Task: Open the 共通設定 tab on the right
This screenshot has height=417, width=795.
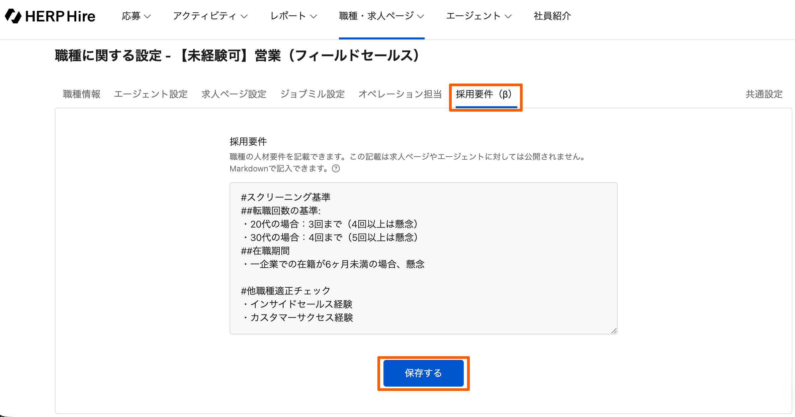Action: tap(764, 94)
